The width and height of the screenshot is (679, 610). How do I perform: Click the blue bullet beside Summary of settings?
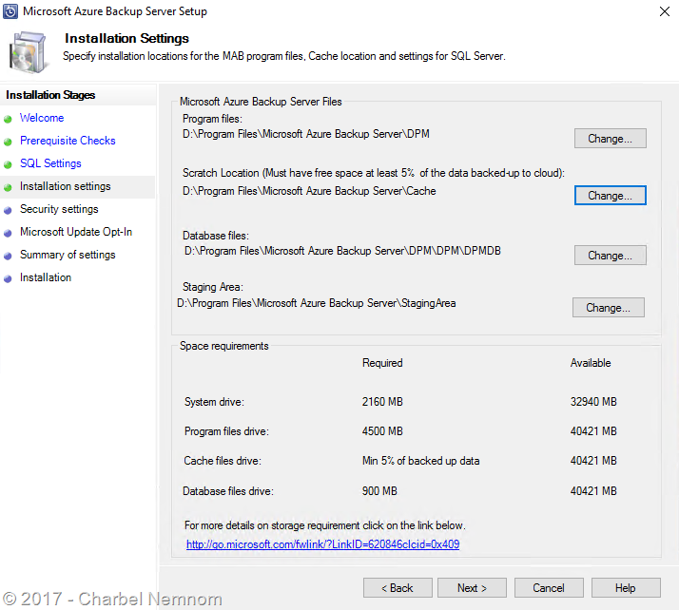(8, 257)
